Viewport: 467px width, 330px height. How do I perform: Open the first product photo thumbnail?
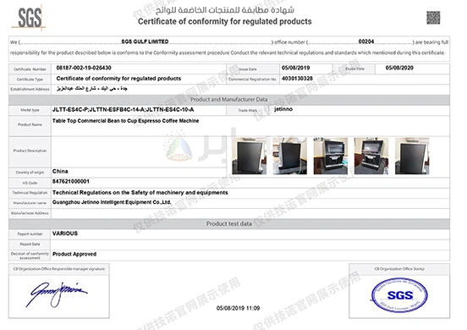[x=249, y=156]
